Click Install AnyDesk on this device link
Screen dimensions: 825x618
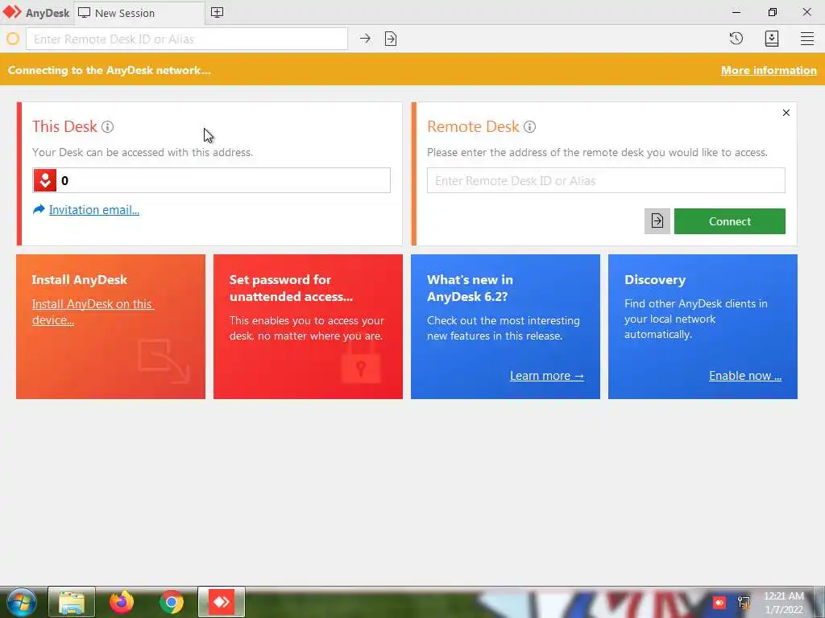93,312
